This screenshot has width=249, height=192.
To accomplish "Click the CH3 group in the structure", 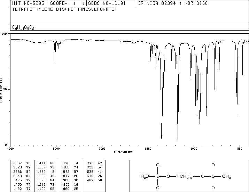I will pos(226,176).
